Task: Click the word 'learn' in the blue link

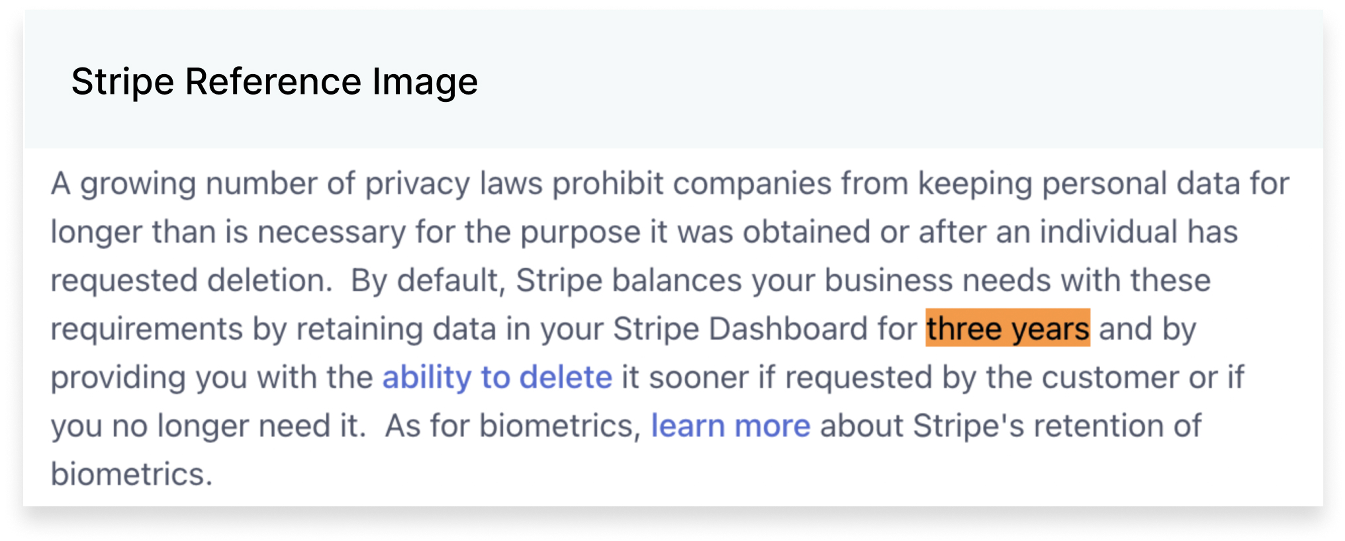Action: 688,426
